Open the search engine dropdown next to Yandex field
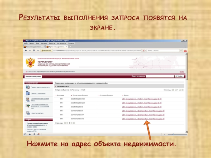 point(146,51)
